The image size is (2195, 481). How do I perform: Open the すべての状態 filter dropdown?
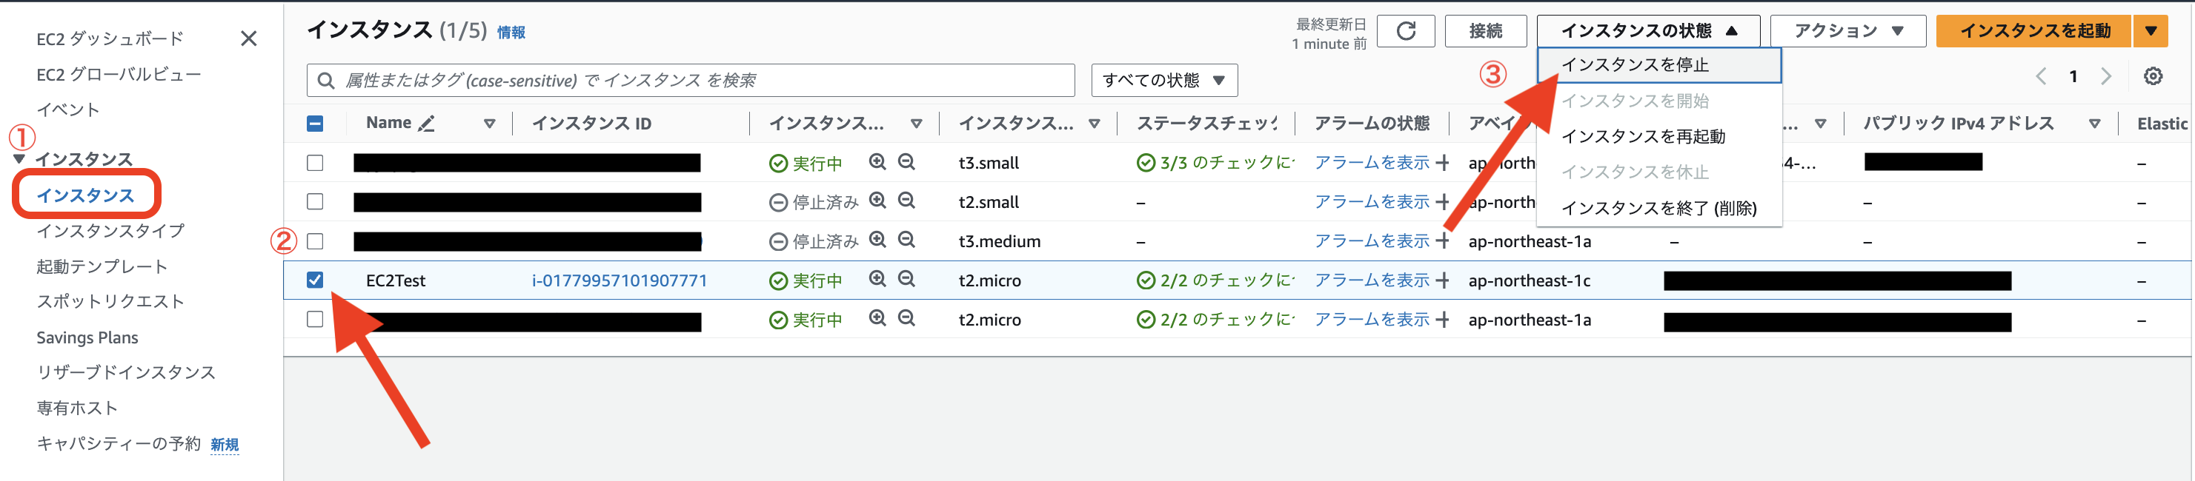(1164, 80)
